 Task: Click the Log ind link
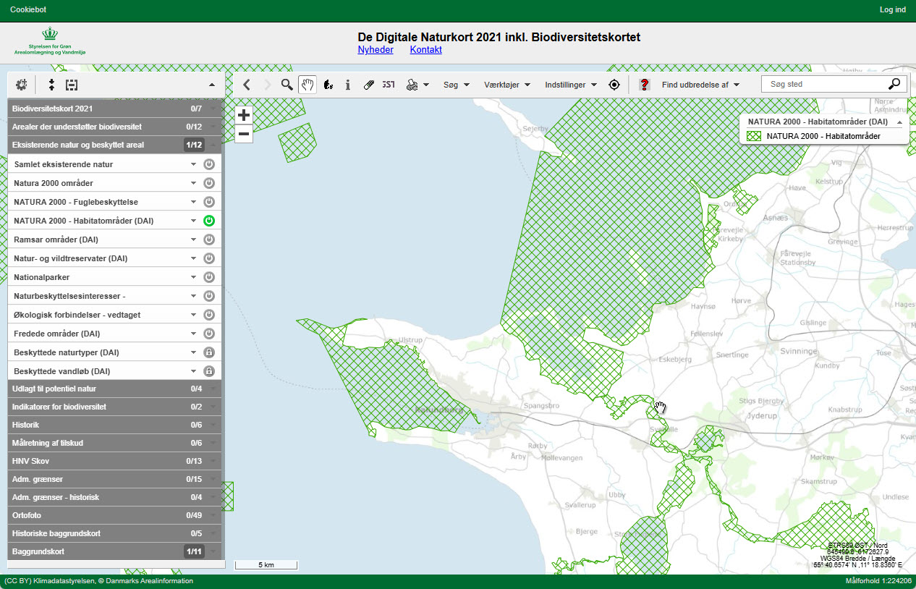(892, 9)
